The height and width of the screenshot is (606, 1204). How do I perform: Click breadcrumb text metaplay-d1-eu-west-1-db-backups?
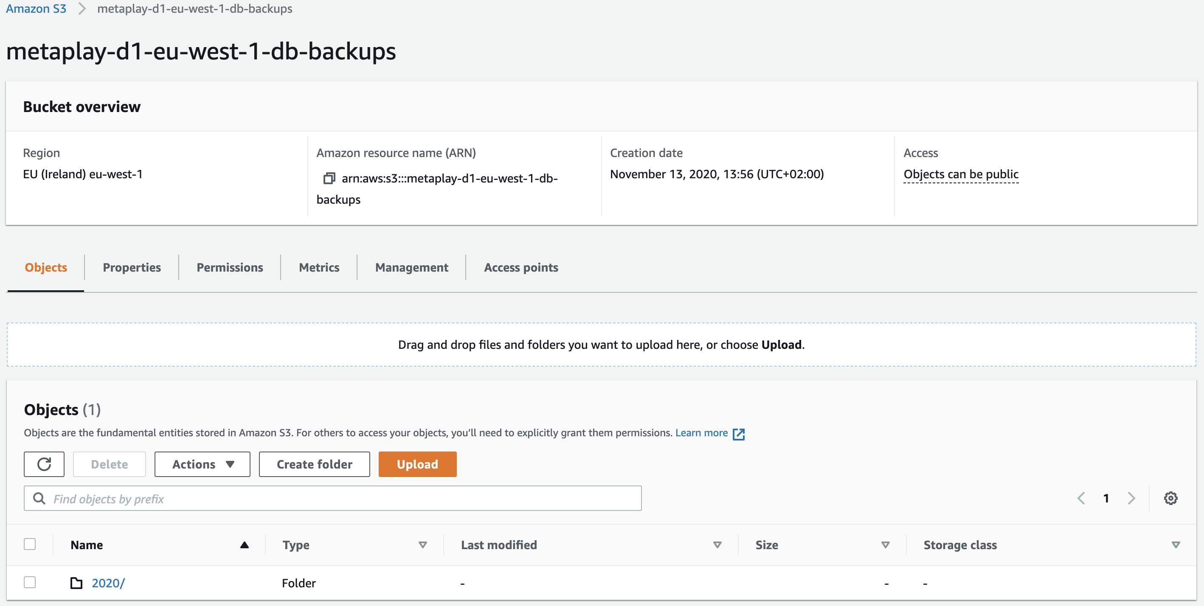point(195,8)
